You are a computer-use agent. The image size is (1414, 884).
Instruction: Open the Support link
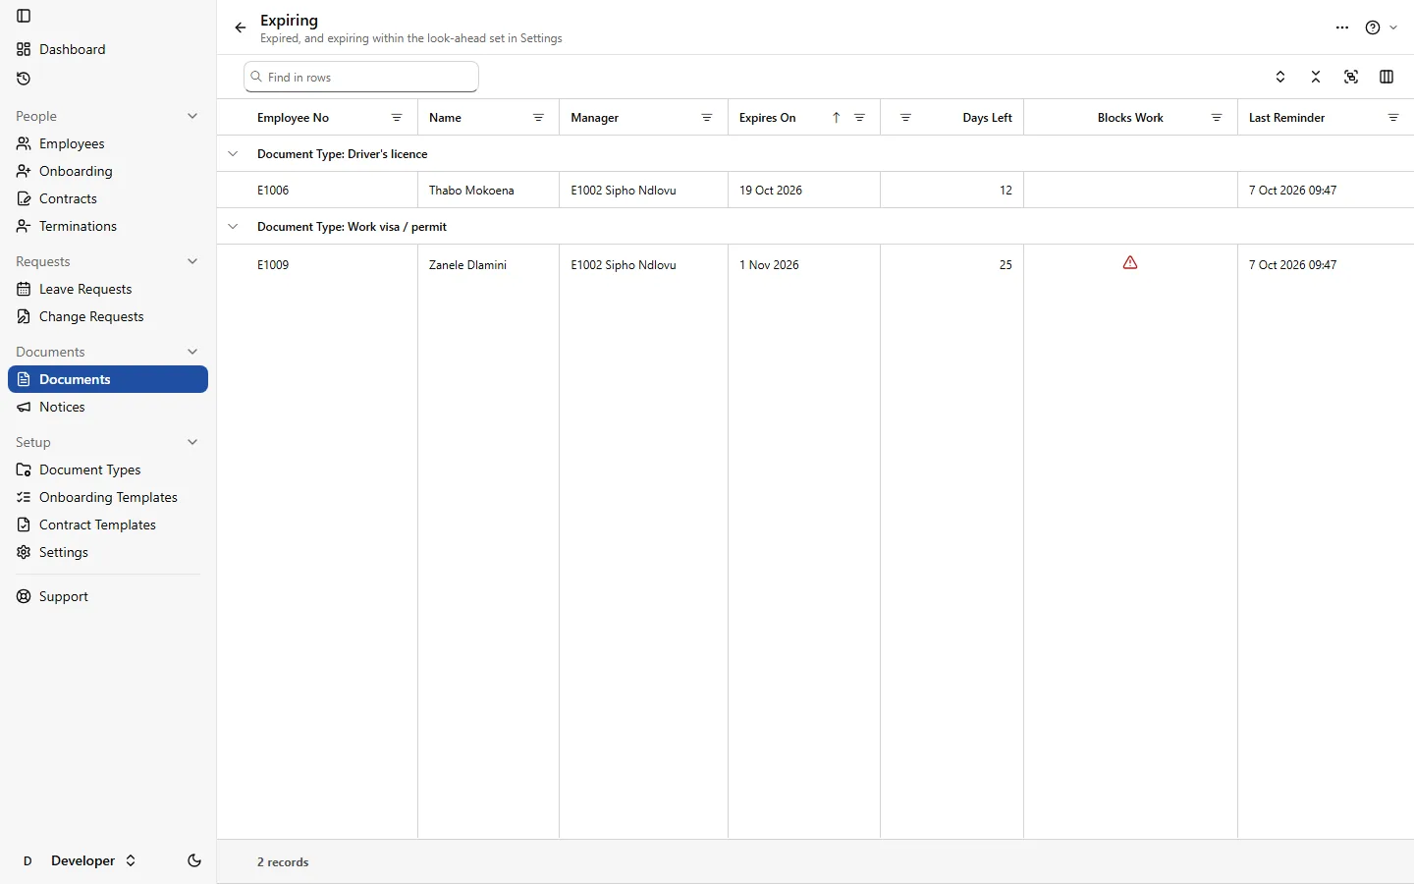(108, 596)
